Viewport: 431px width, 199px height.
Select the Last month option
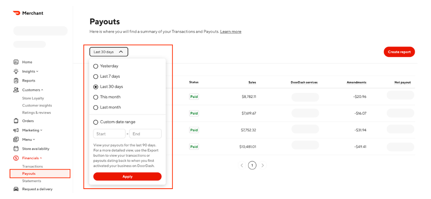(x=96, y=107)
